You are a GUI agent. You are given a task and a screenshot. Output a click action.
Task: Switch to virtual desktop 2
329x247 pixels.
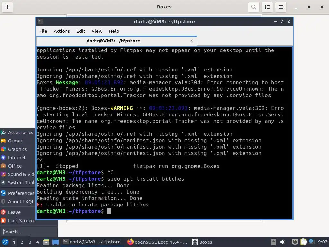(22, 242)
